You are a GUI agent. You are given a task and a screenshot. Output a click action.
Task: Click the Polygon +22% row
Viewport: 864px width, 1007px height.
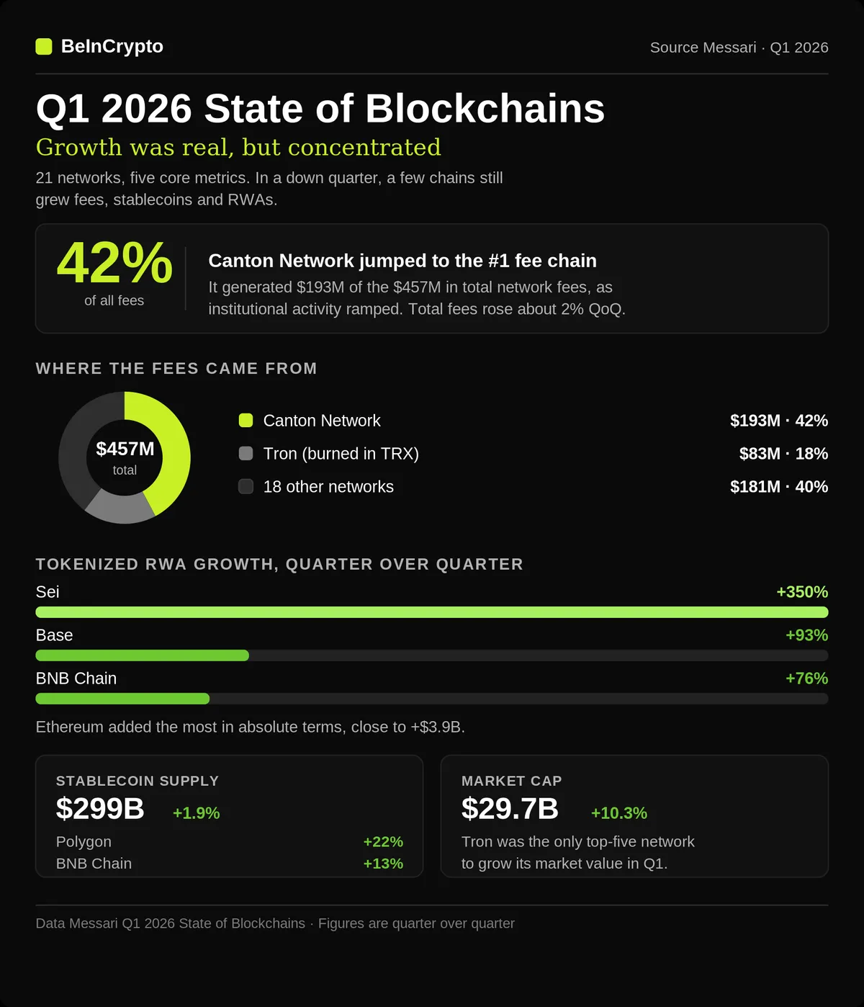click(230, 842)
